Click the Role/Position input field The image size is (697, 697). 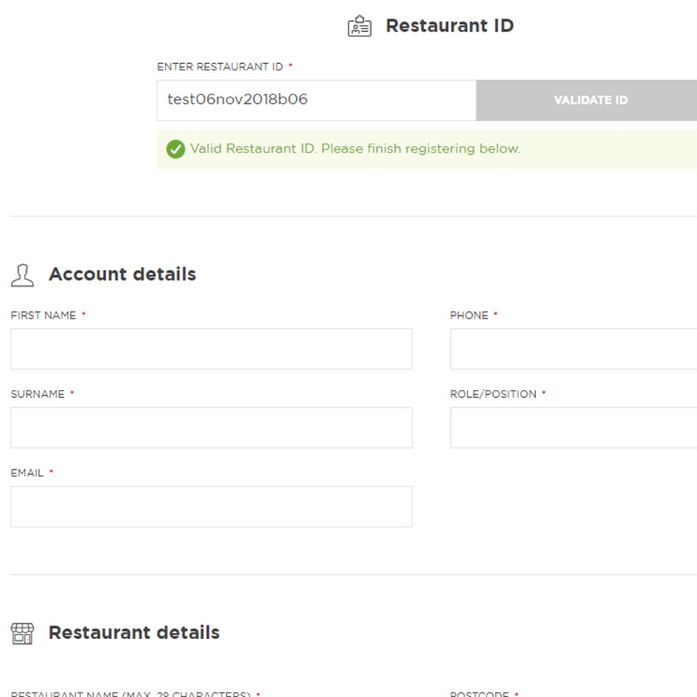574,428
